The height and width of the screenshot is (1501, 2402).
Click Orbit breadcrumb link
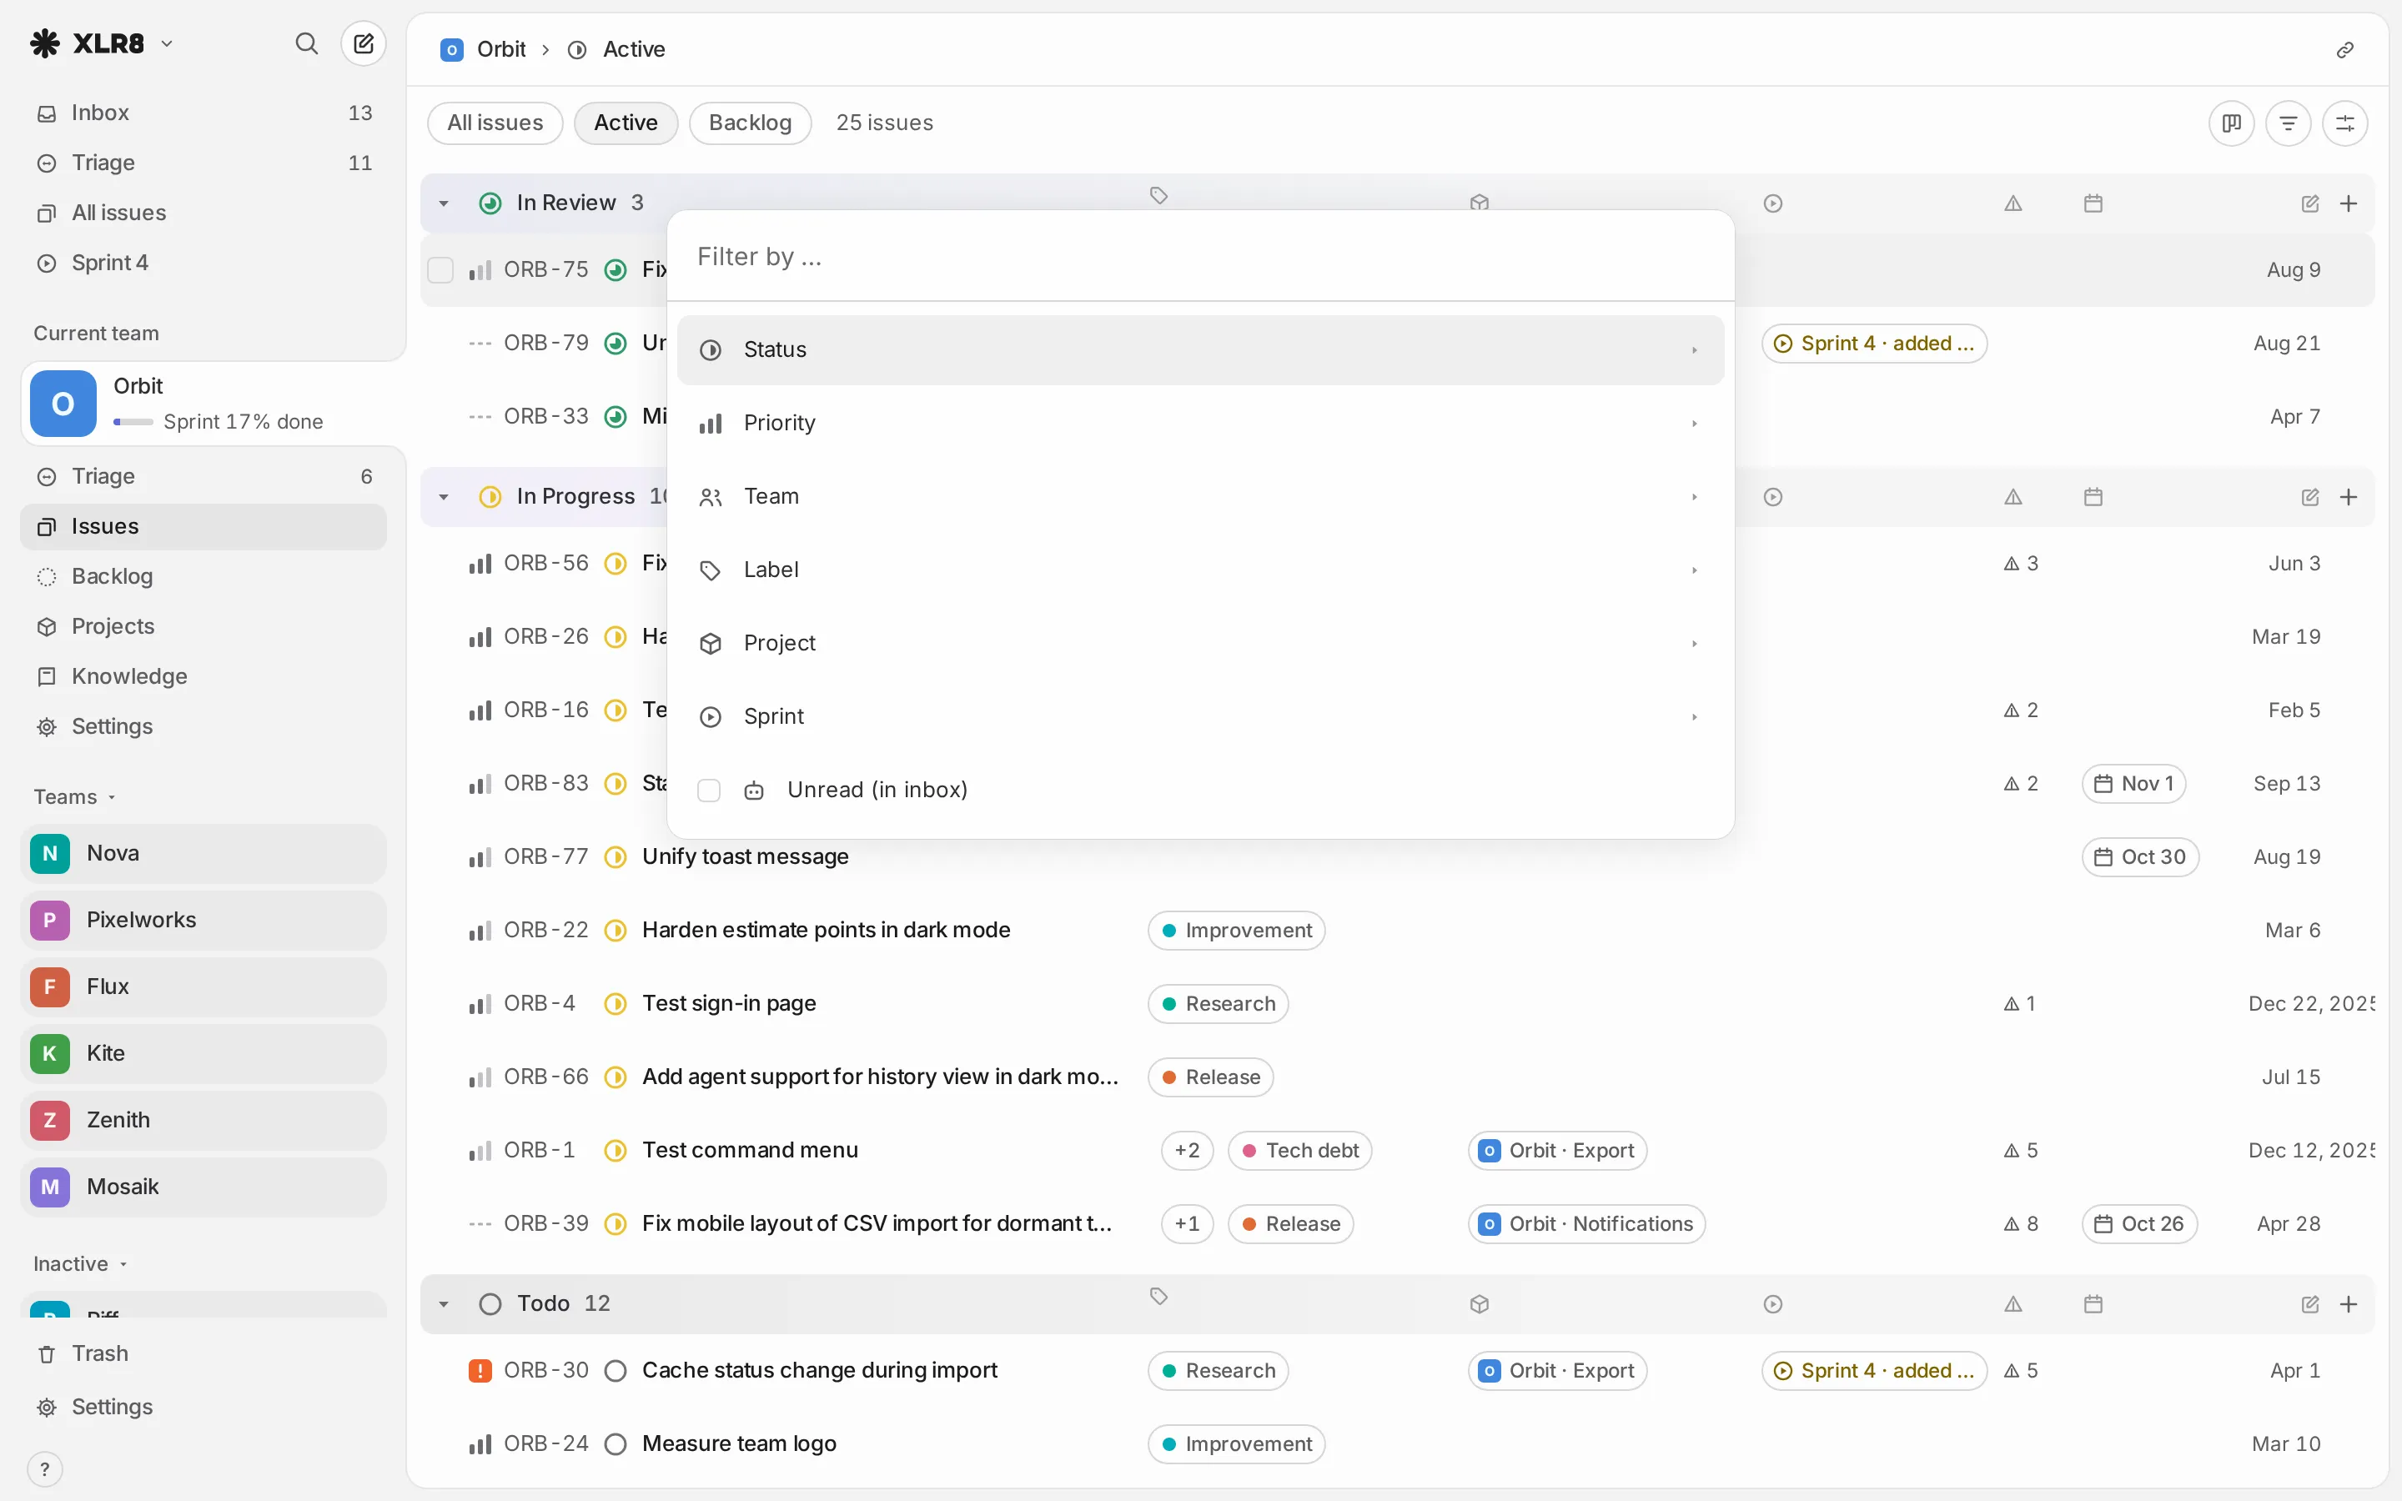point(484,50)
